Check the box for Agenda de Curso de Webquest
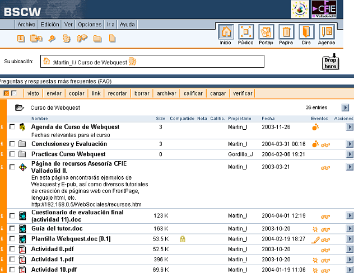 12,127
